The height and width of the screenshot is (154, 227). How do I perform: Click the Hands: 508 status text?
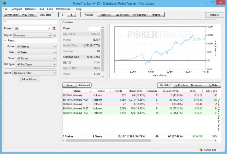tap(210, 150)
